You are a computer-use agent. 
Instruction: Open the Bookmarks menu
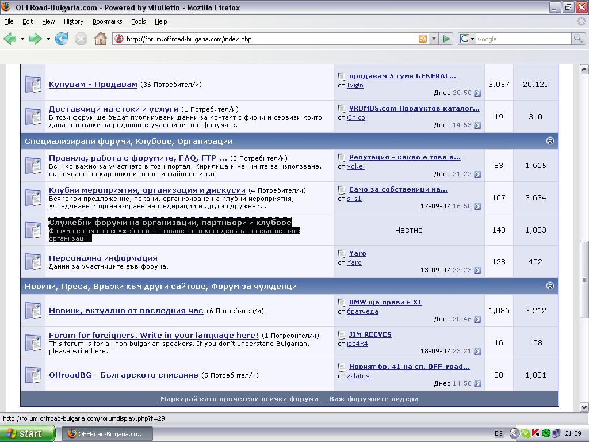107,21
